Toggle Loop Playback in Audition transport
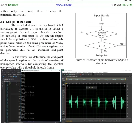The image size is (134, 123). pyautogui.click(x=102, y=121)
